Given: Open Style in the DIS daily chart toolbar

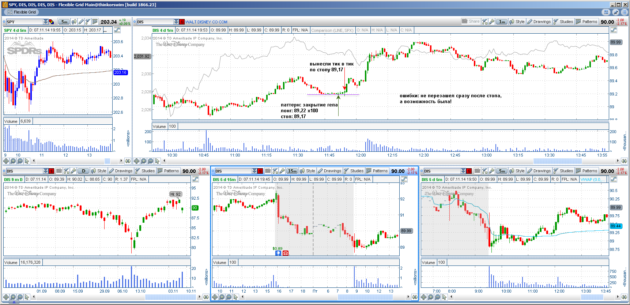Looking at the screenshot, I should click(99, 171).
